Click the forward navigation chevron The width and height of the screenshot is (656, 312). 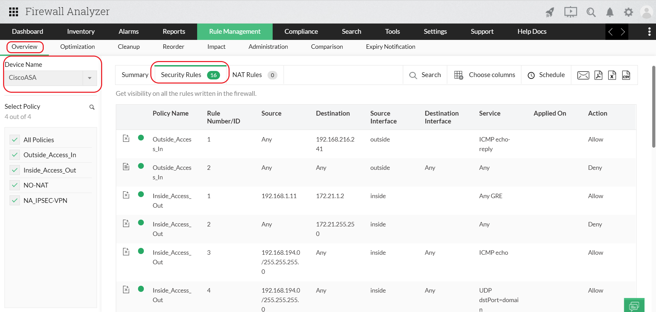click(623, 31)
